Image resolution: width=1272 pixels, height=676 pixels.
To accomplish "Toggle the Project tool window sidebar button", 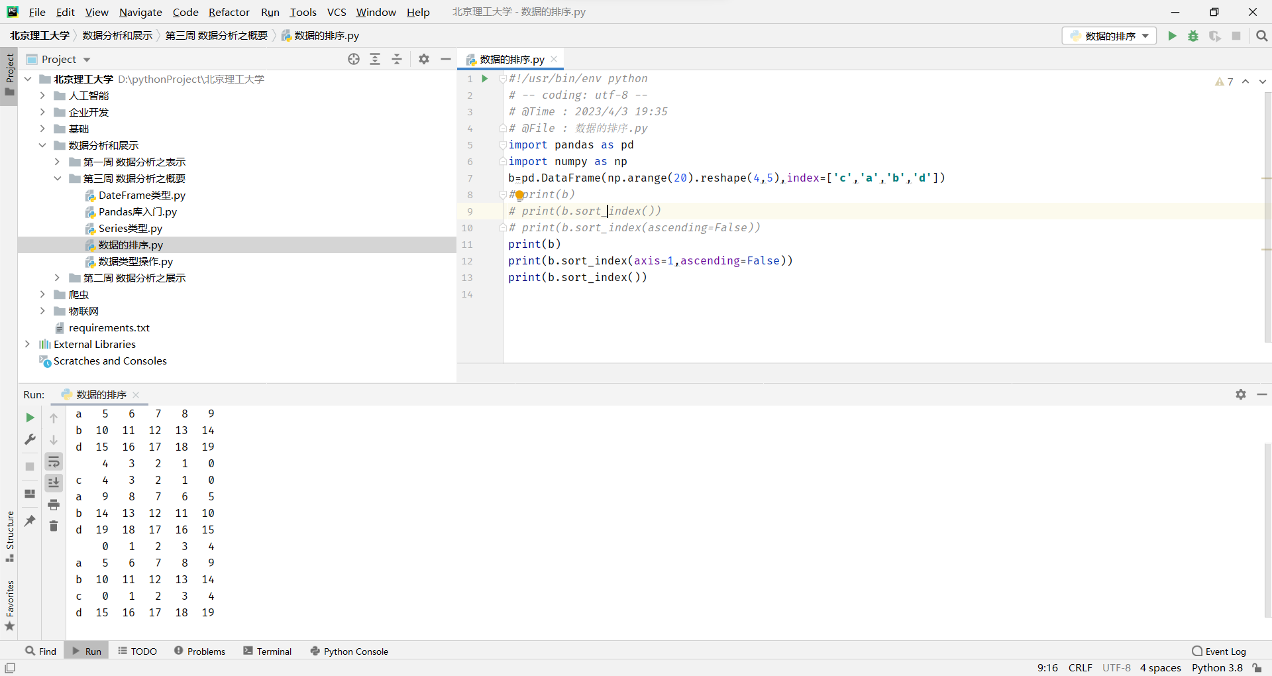I will click(x=9, y=75).
